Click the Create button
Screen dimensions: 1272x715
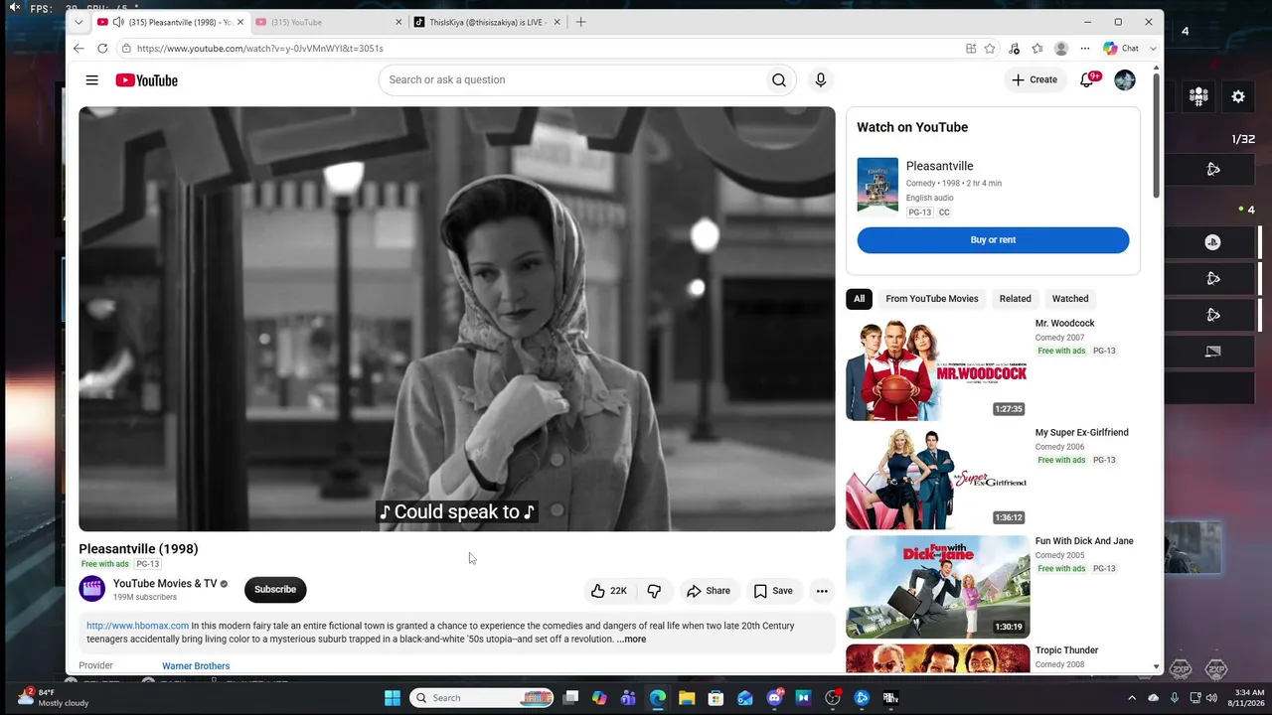tap(1034, 79)
